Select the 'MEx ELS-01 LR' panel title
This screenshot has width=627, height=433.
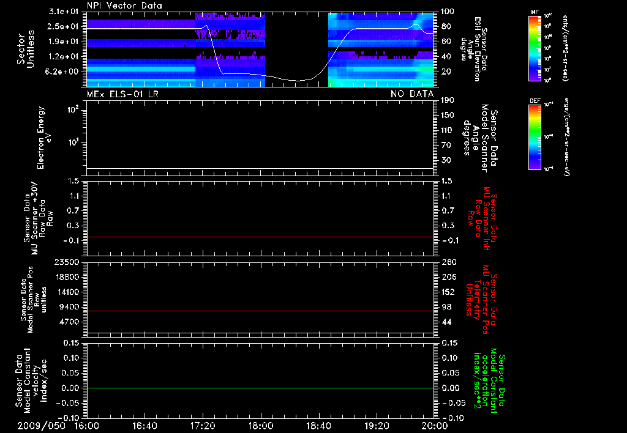(x=122, y=94)
